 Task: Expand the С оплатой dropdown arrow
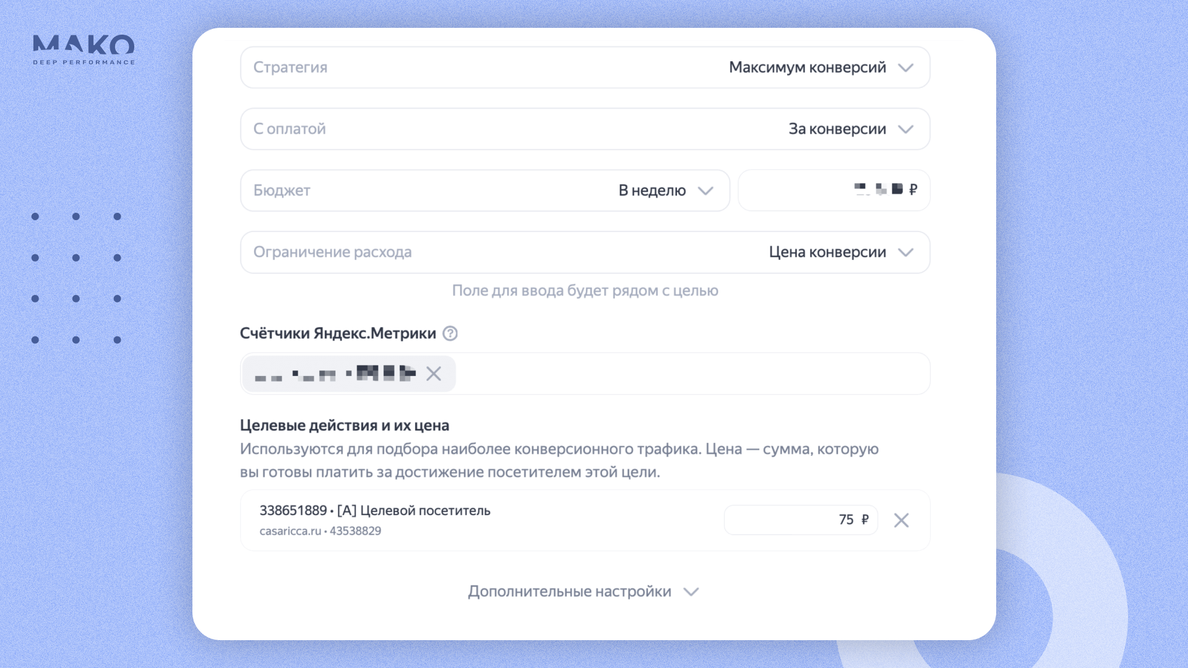click(x=905, y=129)
